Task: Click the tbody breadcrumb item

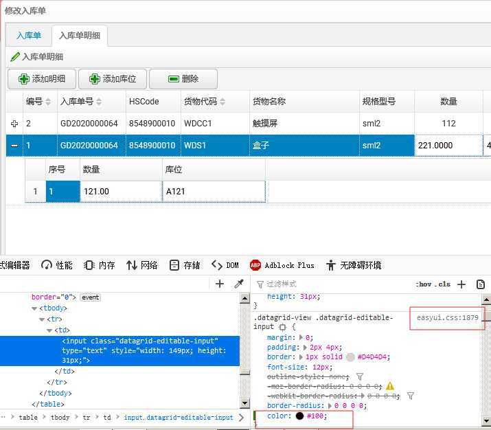Action: pos(60,418)
